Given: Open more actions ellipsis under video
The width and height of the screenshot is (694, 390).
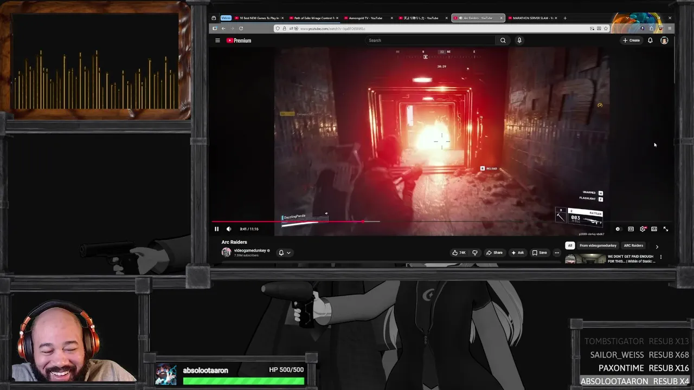Looking at the screenshot, I should [557, 252].
